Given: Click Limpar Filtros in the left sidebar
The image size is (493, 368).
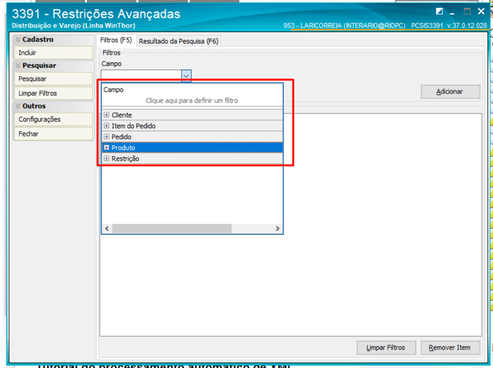Looking at the screenshot, I should (x=53, y=93).
